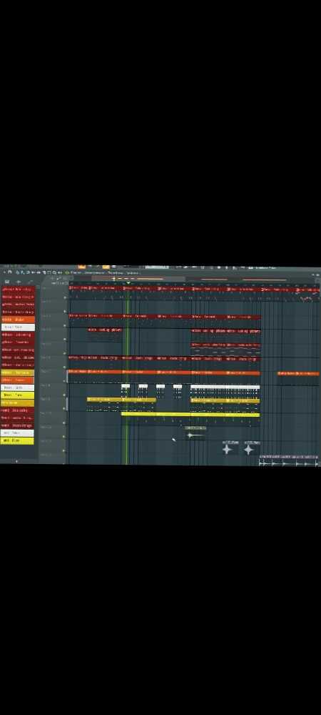The width and height of the screenshot is (321, 715).
Task: Click the select tool icon in playlist toolbar
Action: pos(49,272)
